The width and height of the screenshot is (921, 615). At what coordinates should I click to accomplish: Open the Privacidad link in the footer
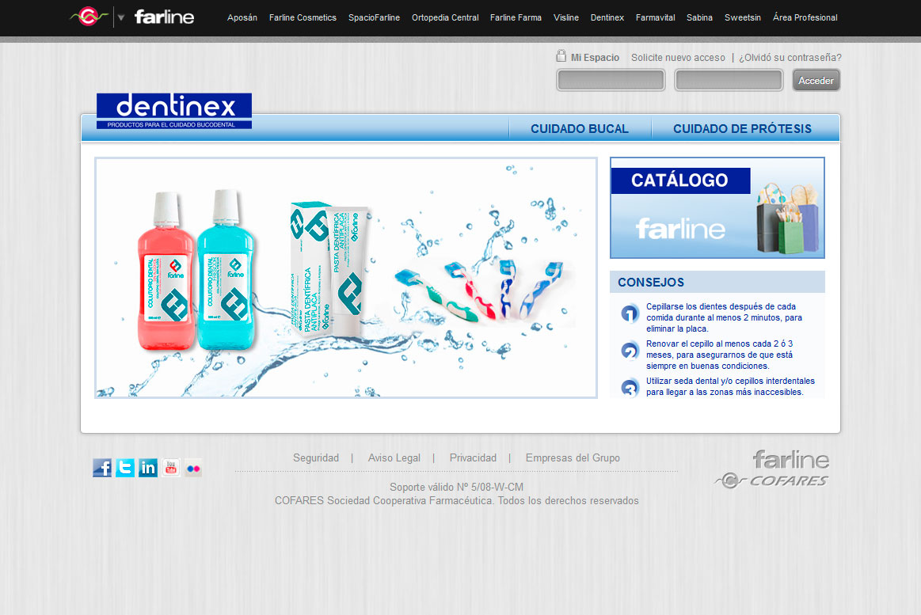click(473, 457)
